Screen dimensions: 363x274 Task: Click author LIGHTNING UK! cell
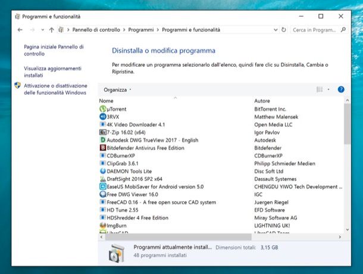272,226
